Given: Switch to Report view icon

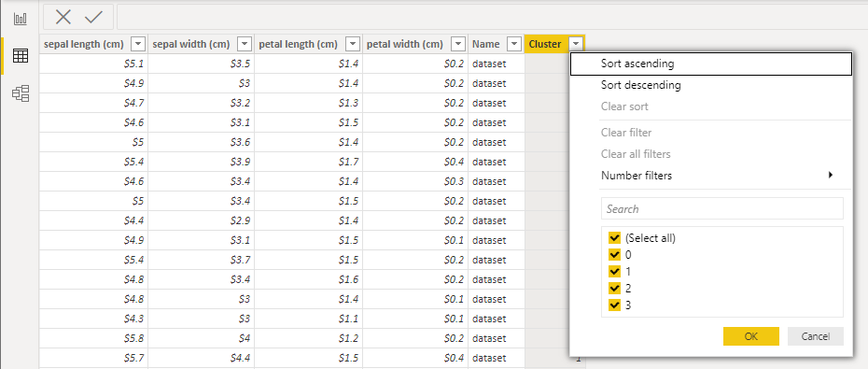Looking at the screenshot, I should coord(21,19).
